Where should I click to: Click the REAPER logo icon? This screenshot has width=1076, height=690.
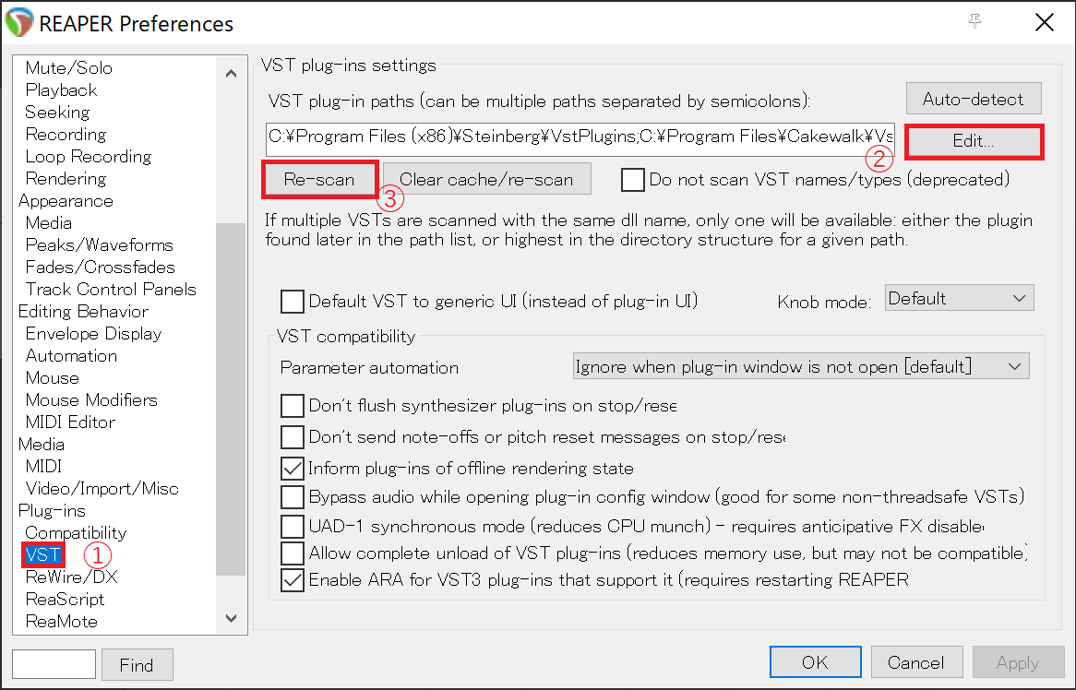pyautogui.click(x=19, y=23)
